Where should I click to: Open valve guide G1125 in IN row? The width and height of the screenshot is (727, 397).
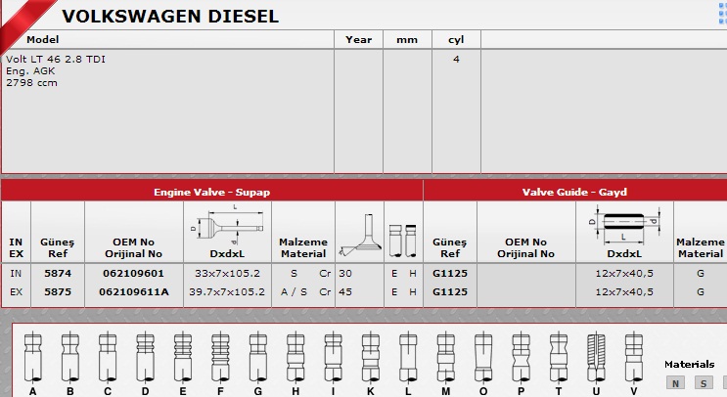[x=450, y=274]
